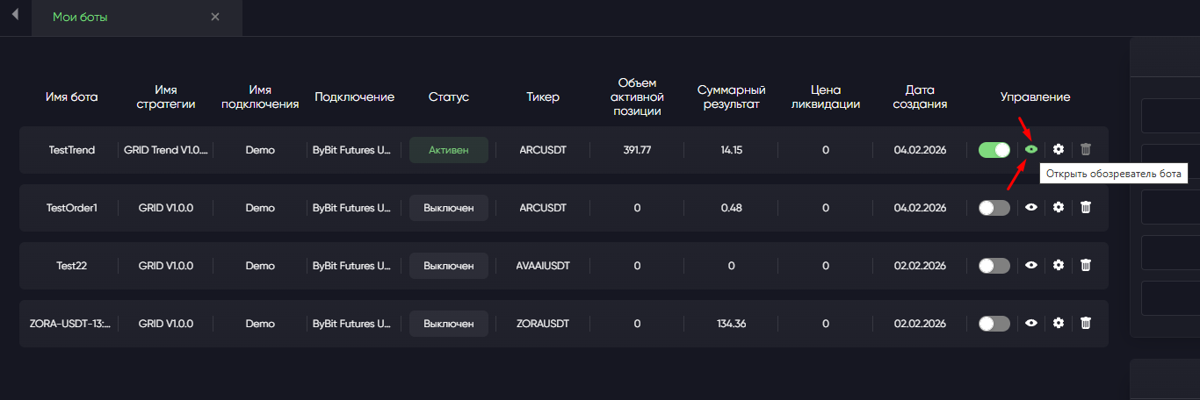Delete the Test22 bot with trash icon

1086,266
